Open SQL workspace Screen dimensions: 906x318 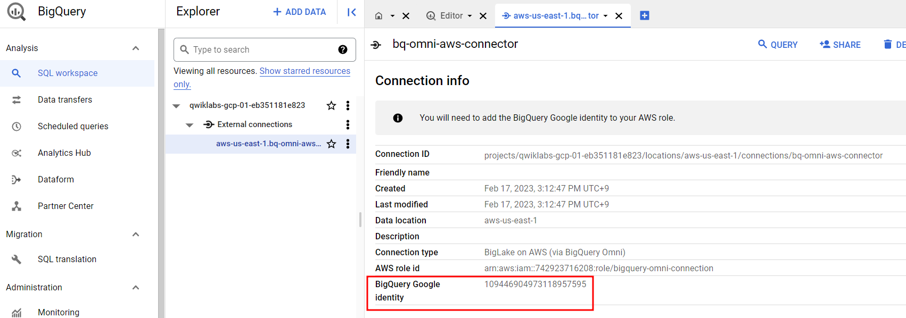coord(68,73)
